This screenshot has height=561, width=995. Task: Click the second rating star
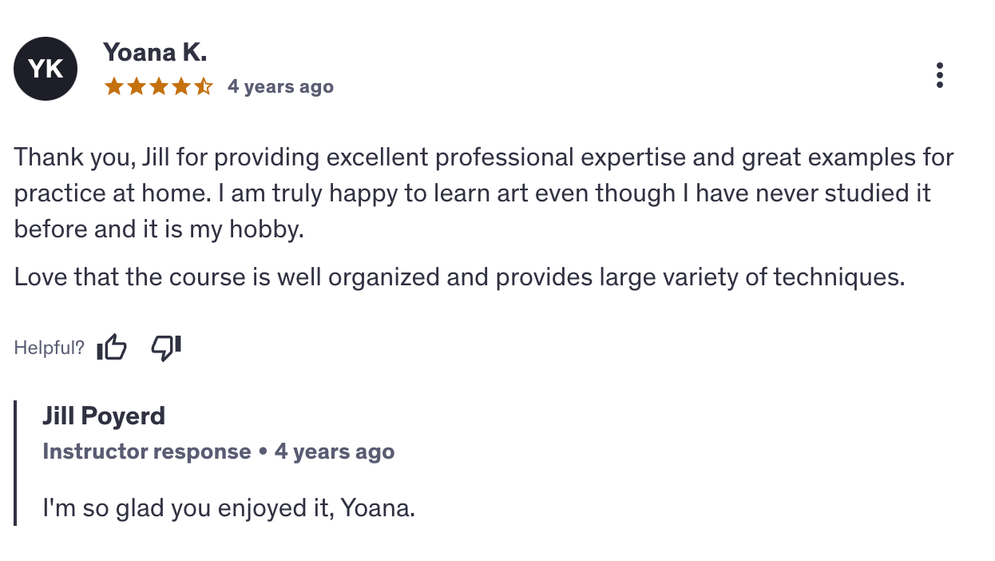[136, 86]
